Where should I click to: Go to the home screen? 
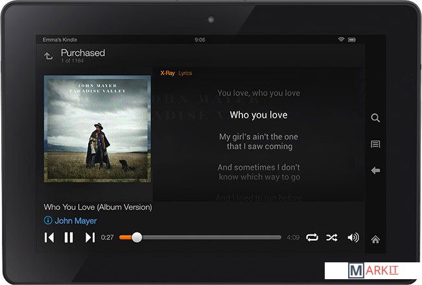[375, 240]
